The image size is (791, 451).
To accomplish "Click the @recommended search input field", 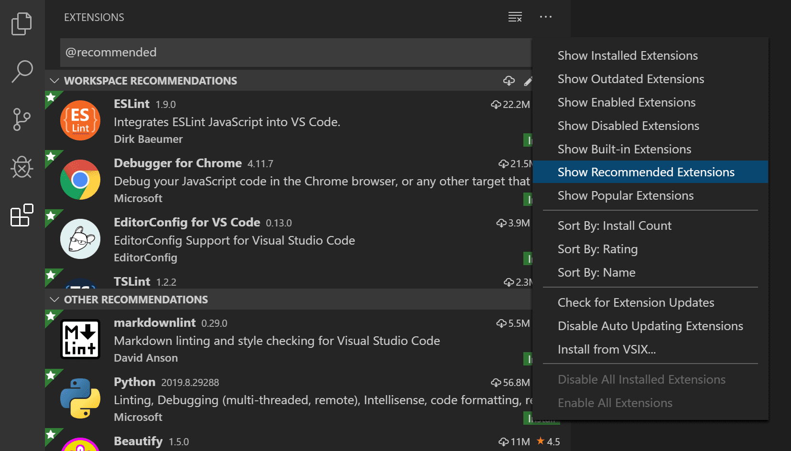I will (287, 53).
